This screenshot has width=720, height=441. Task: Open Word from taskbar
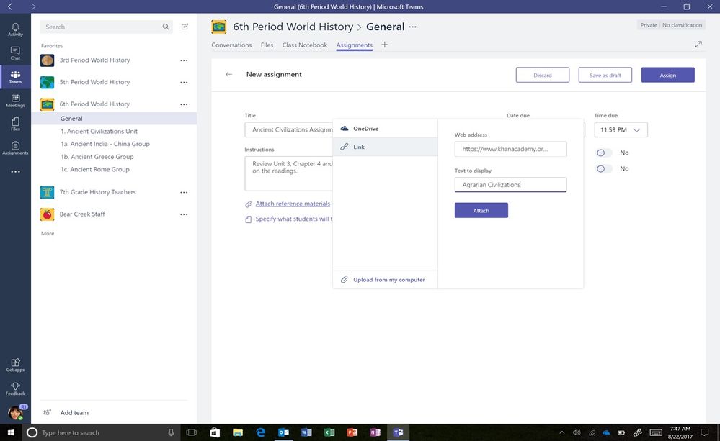pos(306,432)
